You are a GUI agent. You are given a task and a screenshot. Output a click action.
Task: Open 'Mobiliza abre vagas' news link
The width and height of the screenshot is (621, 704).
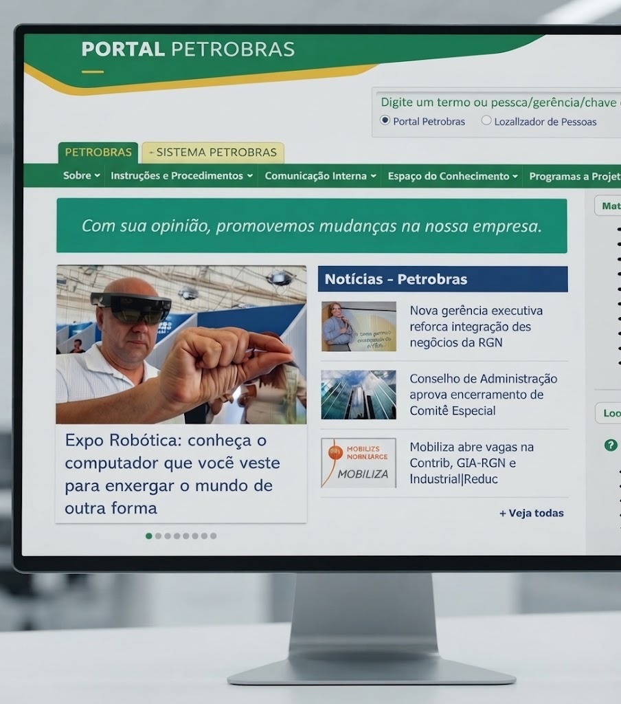[x=471, y=463]
